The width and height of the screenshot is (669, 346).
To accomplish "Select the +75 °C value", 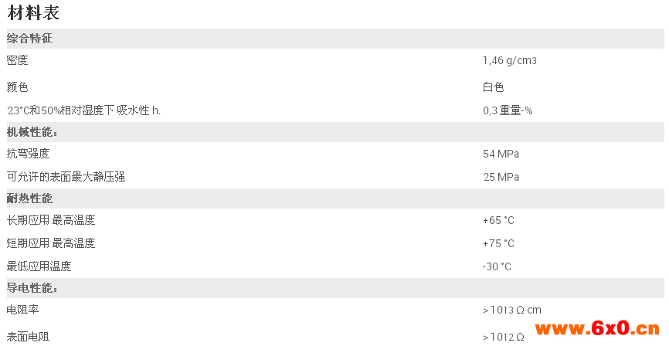I will click(498, 243).
